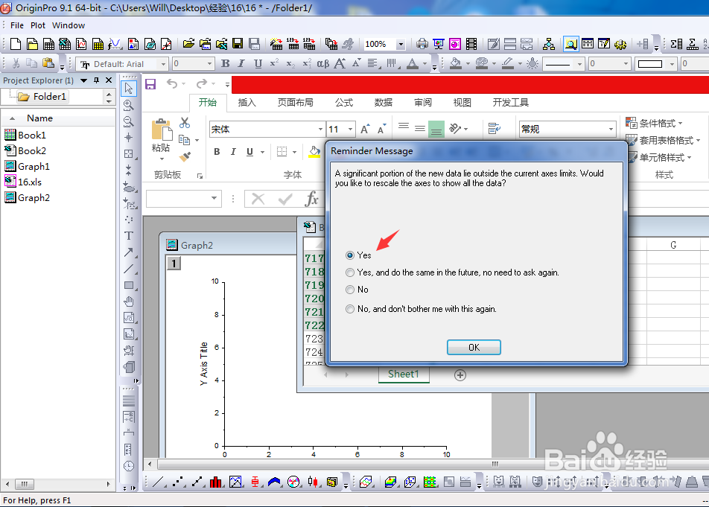
Task: Open the Origin font size dropdown
Action: click(209, 64)
